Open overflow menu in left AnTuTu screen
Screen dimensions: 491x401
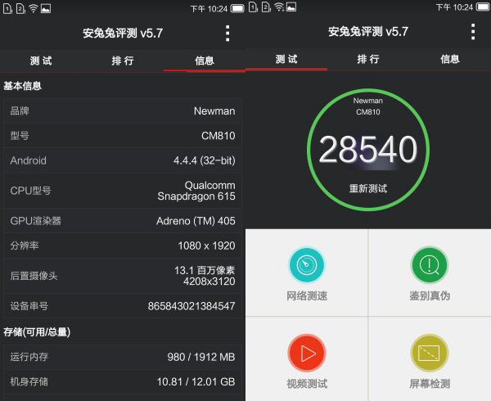[x=227, y=34]
